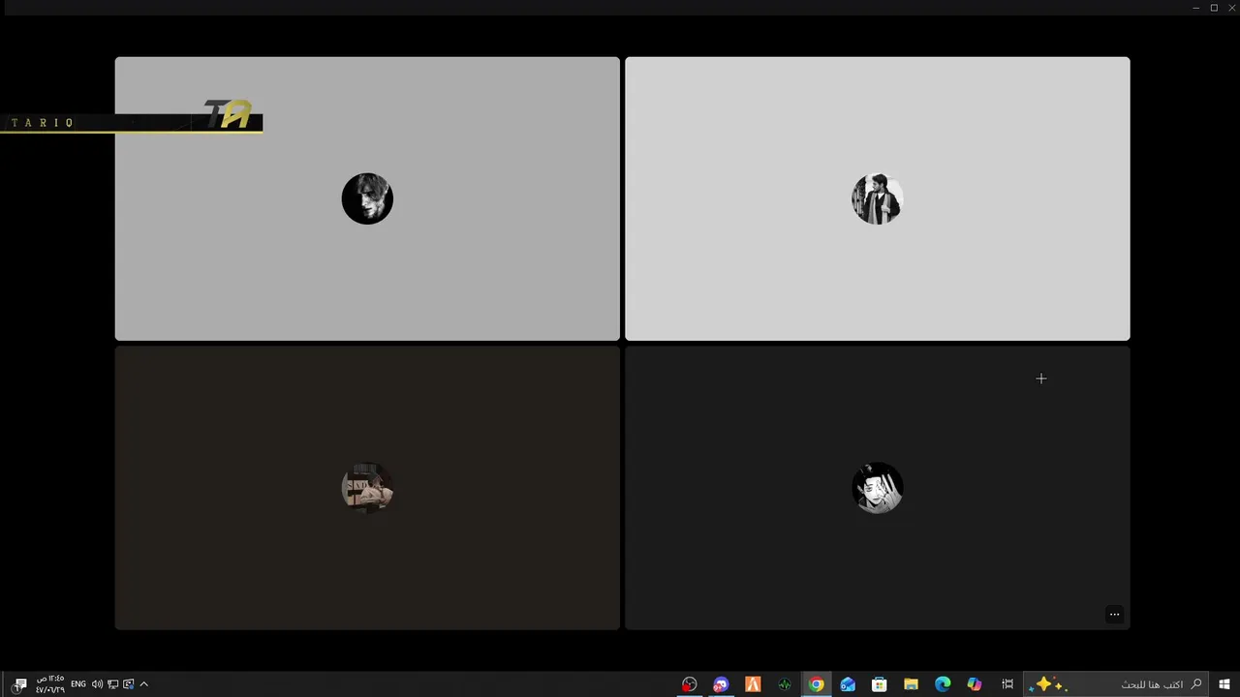Click the blurred avatar in brown tile
The image size is (1240, 697).
click(367, 488)
